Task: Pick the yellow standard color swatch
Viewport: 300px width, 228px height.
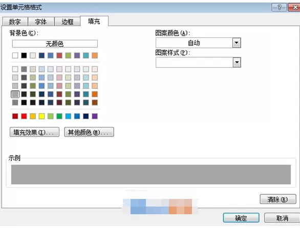Action: 41,116
